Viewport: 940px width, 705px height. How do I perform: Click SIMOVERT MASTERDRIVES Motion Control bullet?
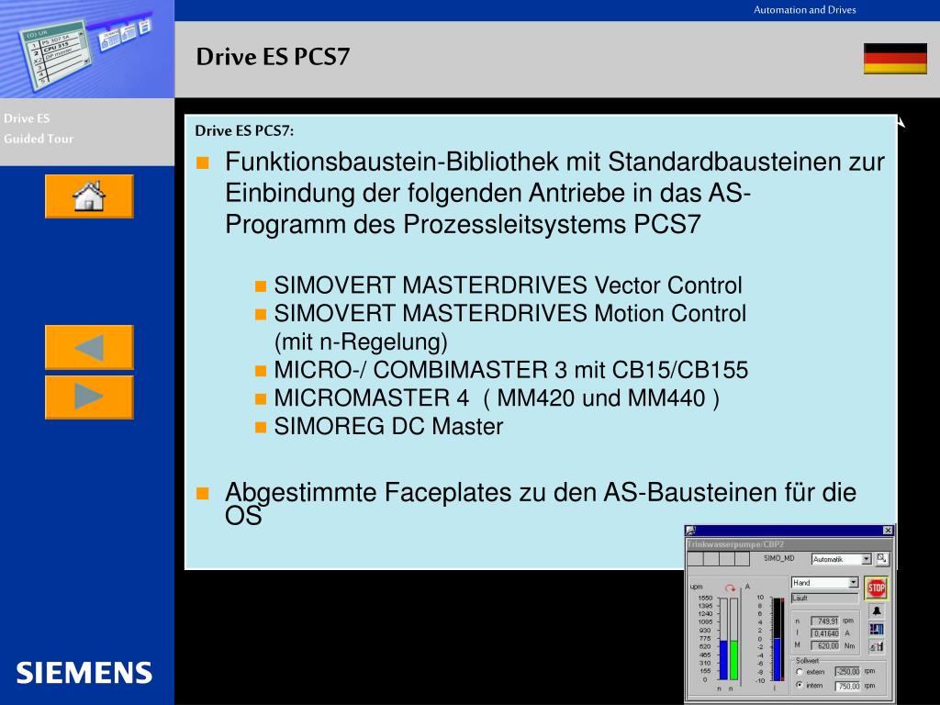[x=509, y=328]
